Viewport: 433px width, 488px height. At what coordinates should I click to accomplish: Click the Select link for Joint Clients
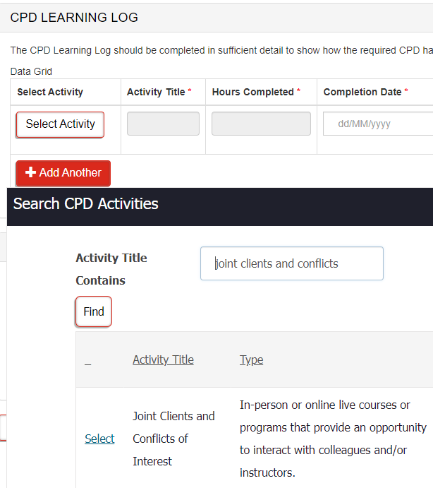click(99, 439)
